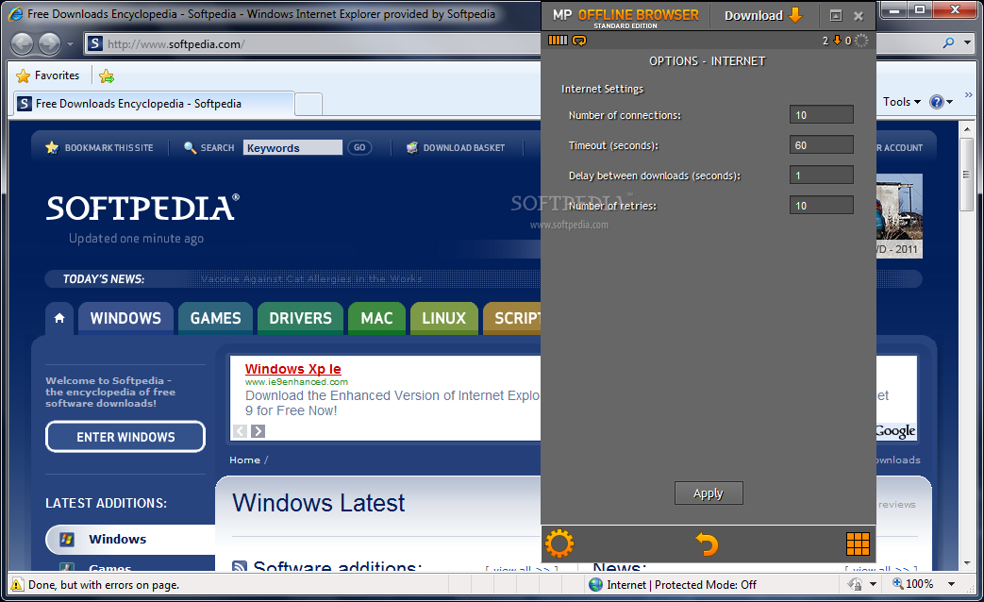Click the GO search button

[x=359, y=147]
